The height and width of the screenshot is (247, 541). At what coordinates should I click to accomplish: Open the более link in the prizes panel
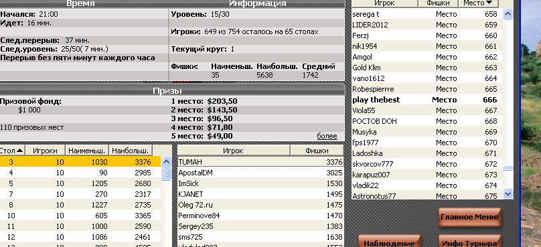click(327, 136)
